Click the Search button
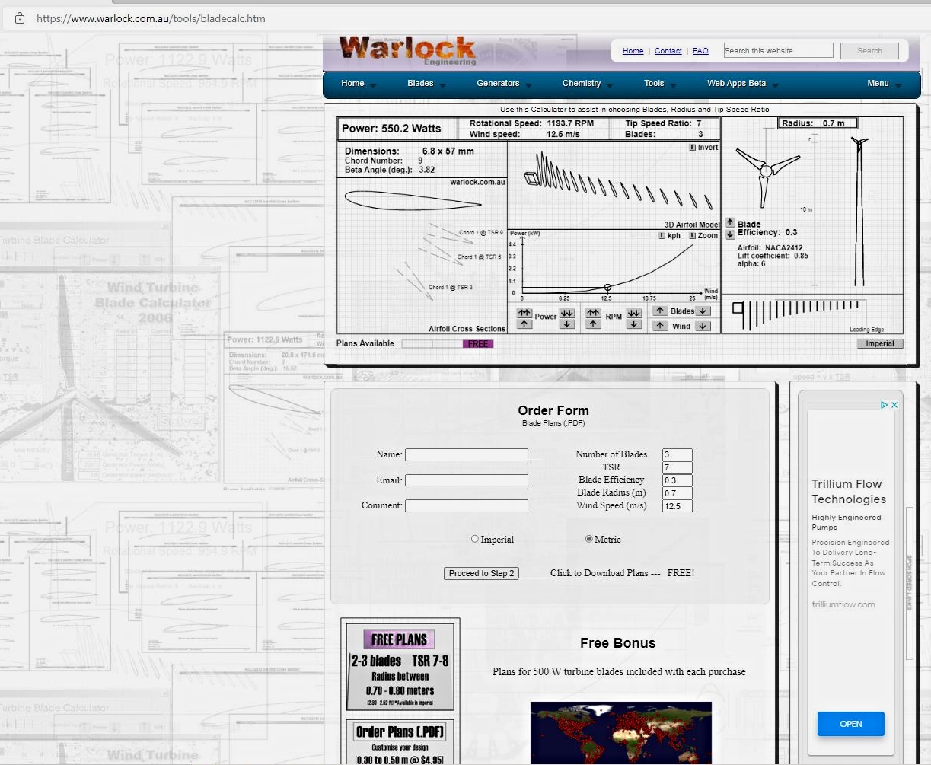This screenshot has height=765, width=931. click(x=869, y=51)
